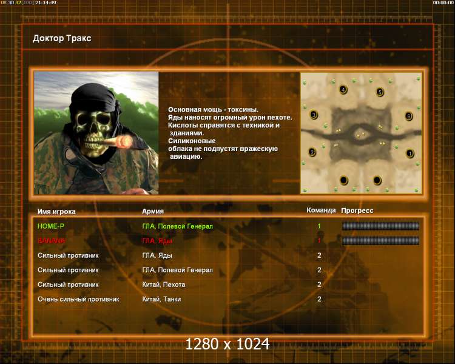Click the 'Прогресс' column header
The width and height of the screenshot is (455, 364).
(x=357, y=211)
